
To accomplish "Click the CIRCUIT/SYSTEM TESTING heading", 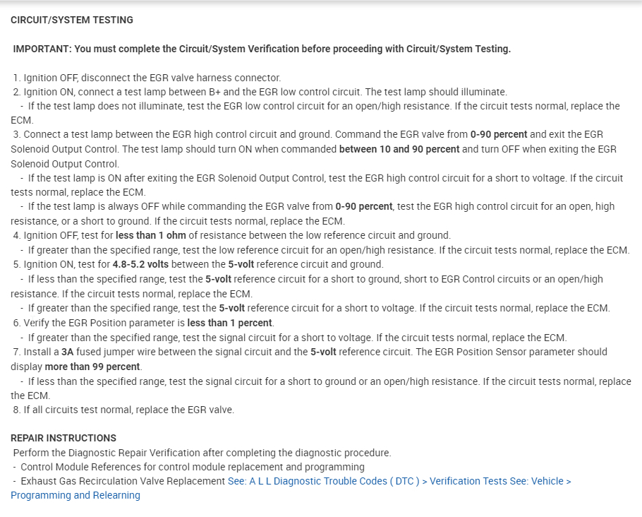I will point(72,20).
